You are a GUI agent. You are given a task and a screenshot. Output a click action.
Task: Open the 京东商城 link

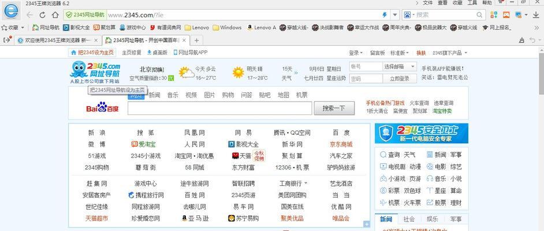click(341, 144)
